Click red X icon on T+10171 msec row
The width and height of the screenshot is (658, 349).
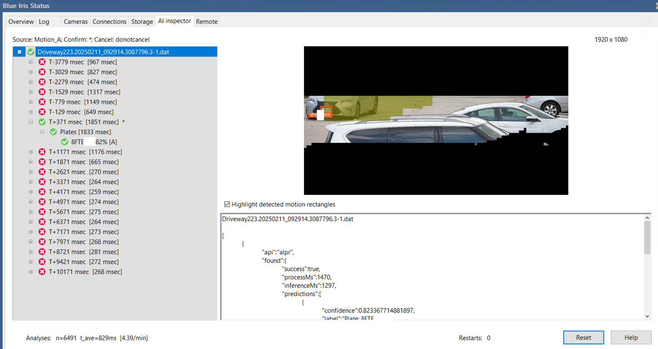(x=42, y=272)
